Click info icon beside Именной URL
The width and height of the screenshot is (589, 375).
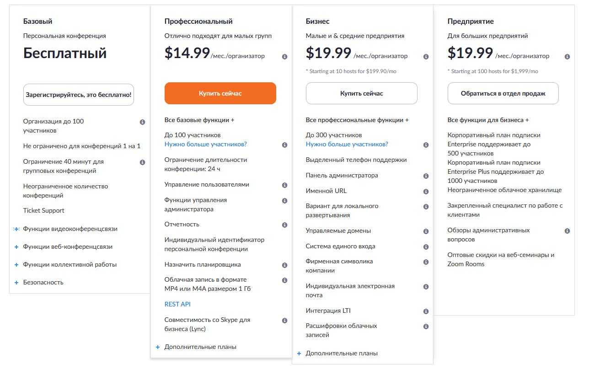click(x=426, y=192)
